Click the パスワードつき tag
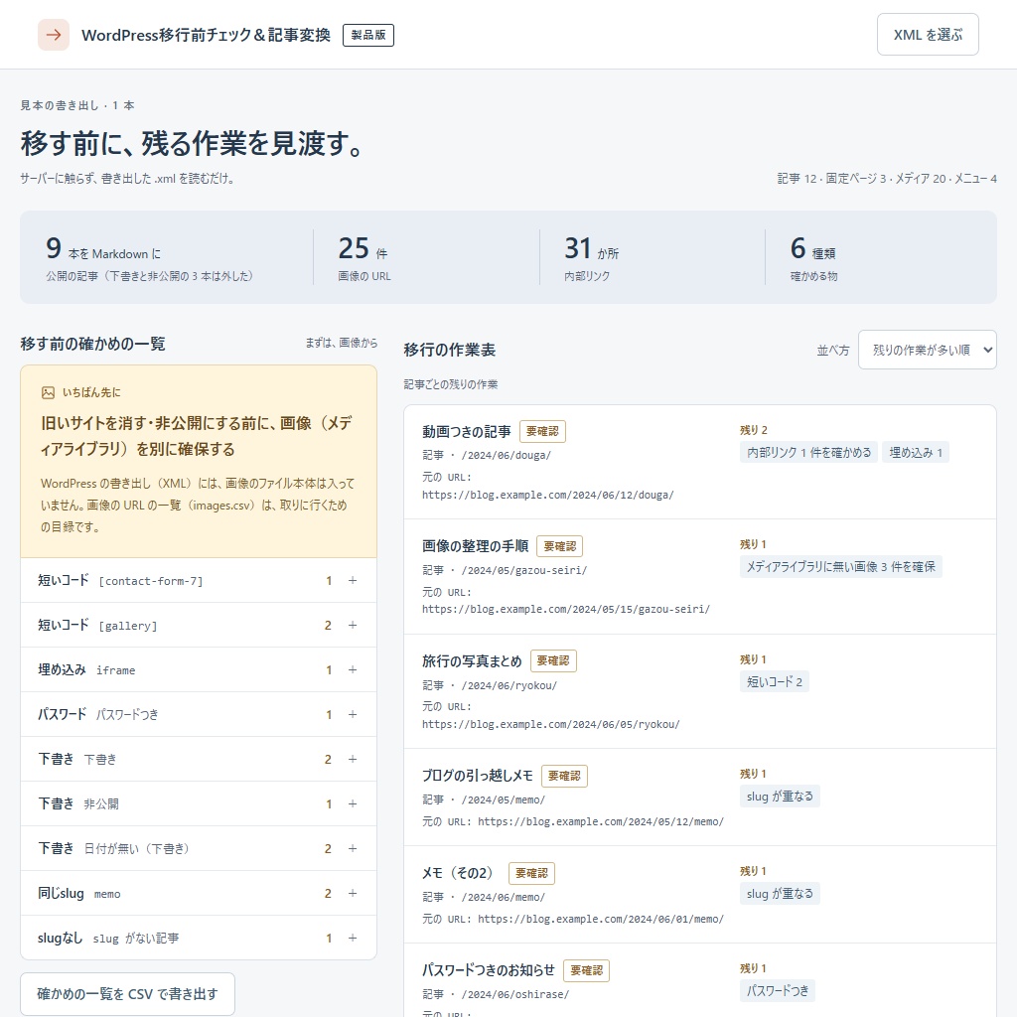The width and height of the screenshot is (1017, 1017). tap(777, 991)
